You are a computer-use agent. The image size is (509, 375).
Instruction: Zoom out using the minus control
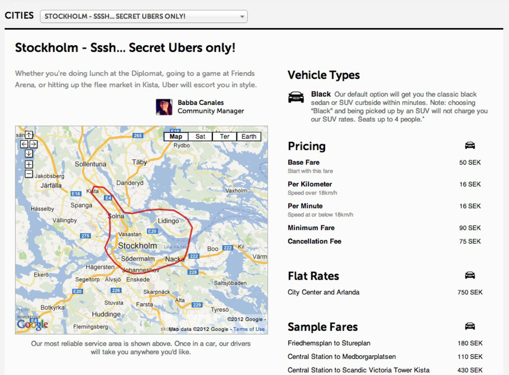[x=28, y=174]
